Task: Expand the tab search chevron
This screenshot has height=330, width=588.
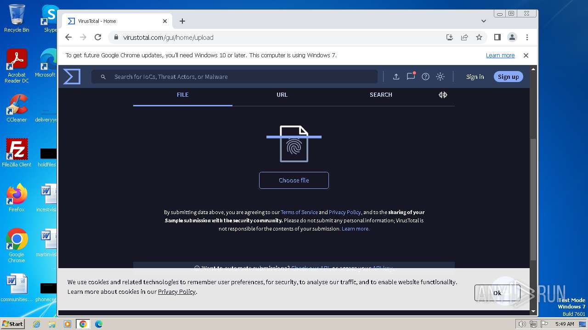Action: 484,21
